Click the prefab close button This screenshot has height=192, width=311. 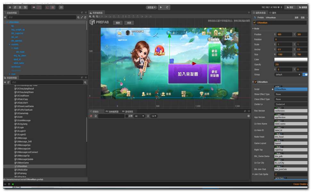pos(129,23)
